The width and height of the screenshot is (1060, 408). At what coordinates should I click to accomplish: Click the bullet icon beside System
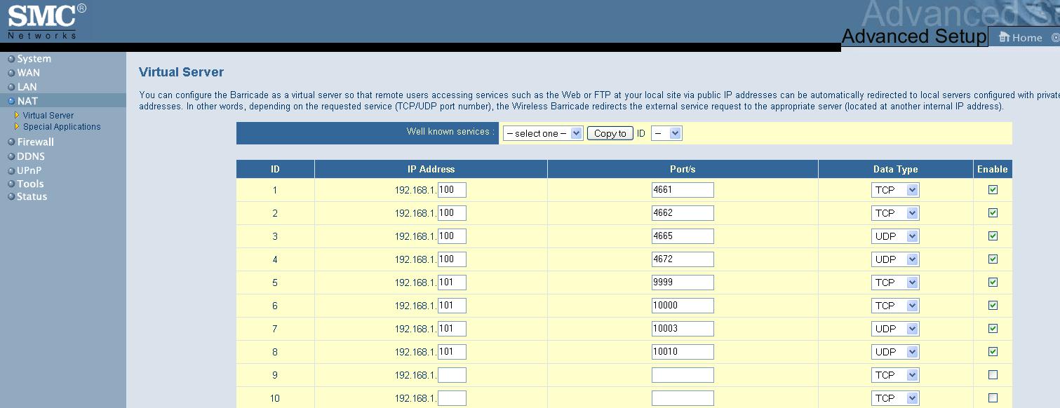coord(11,59)
